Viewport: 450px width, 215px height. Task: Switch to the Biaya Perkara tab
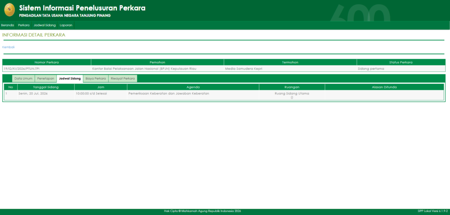[95, 79]
